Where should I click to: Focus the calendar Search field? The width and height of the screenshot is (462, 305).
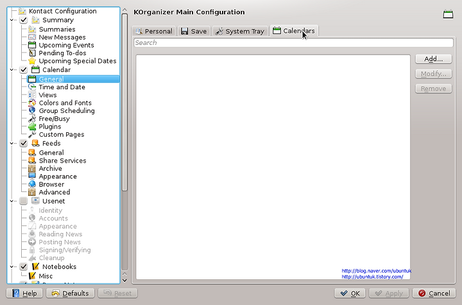tap(293, 43)
